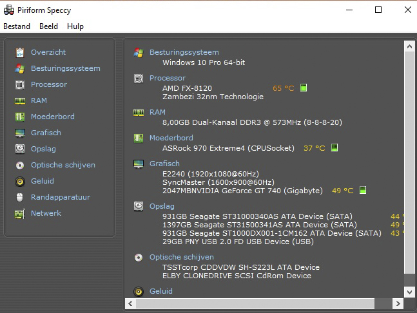The width and height of the screenshot is (417, 313).
Task: Open the Randapparatuur mouse icon in sidebar
Action: click(x=19, y=197)
